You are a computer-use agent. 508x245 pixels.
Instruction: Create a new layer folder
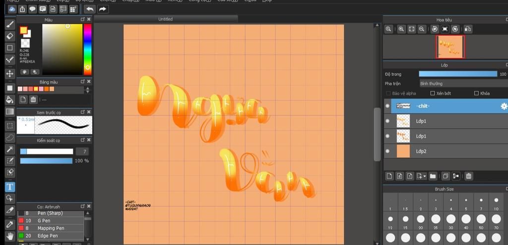[x=433, y=176]
